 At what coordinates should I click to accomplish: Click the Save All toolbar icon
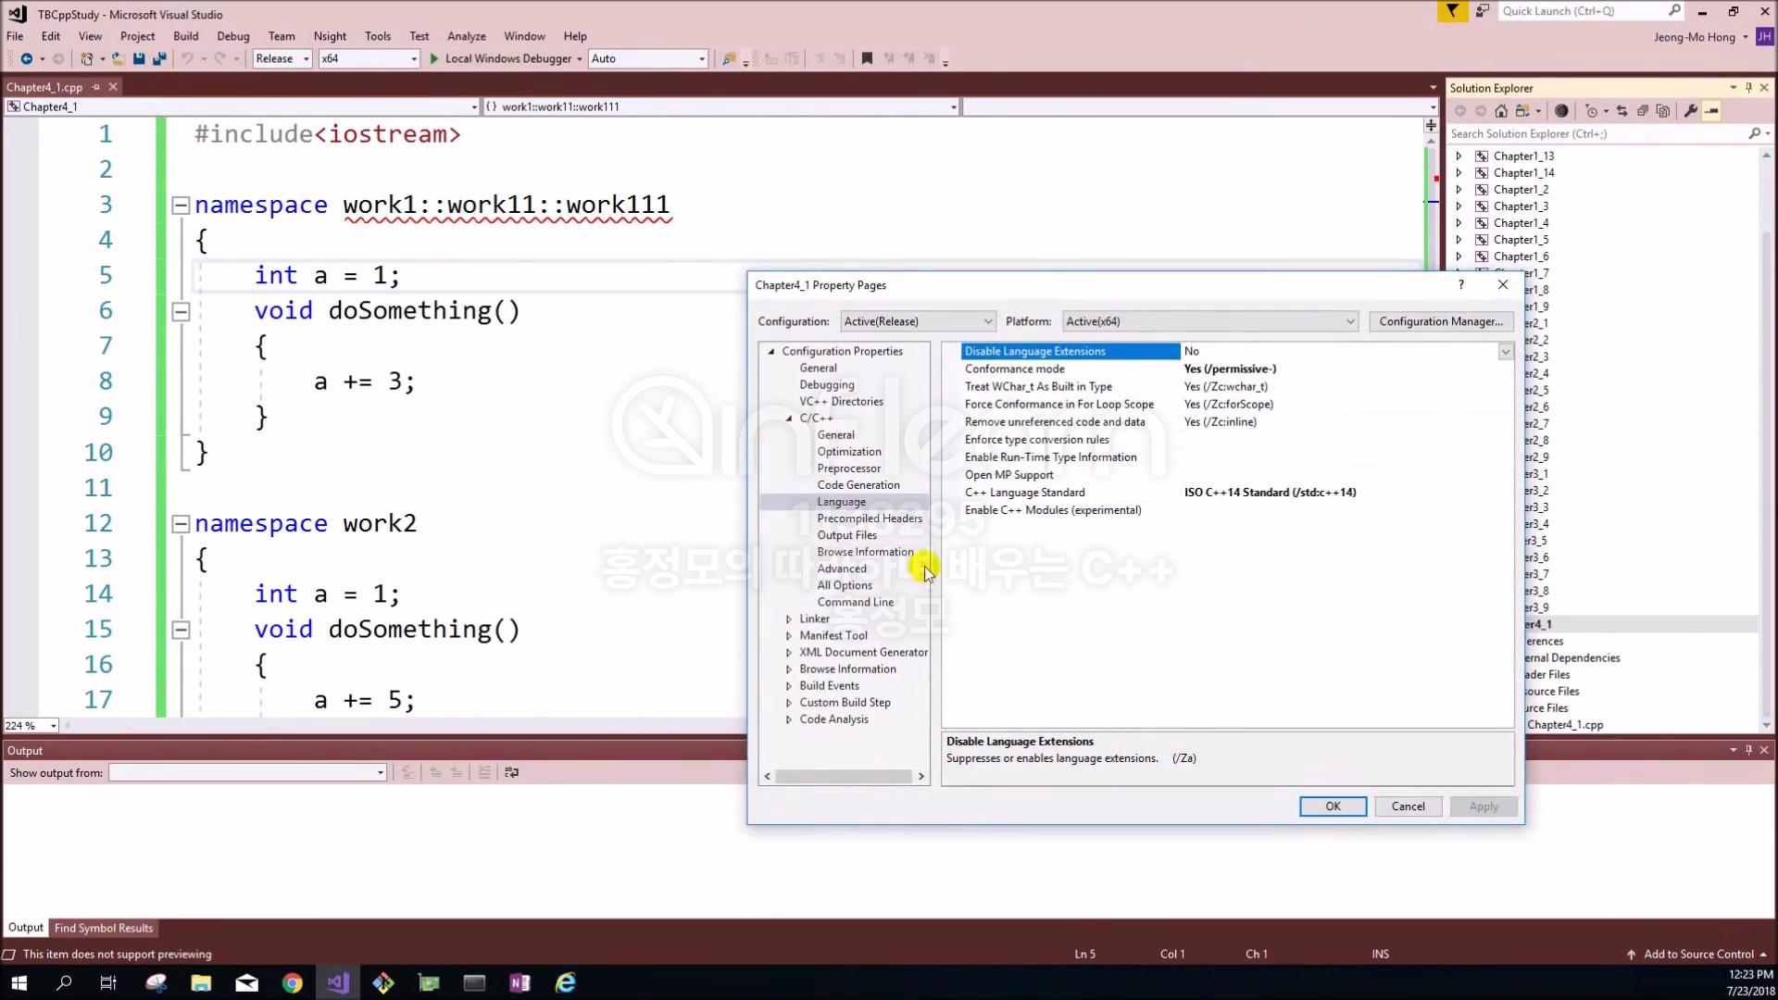click(159, 58)
